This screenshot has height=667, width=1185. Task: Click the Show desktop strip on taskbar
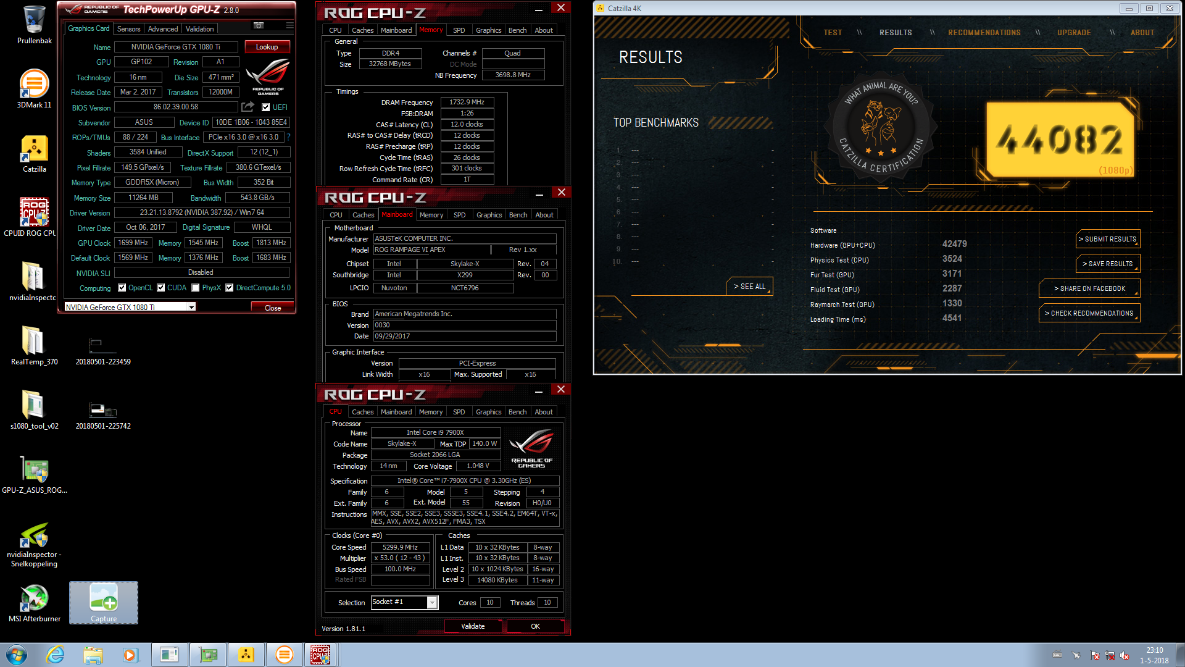(x=1181, y=655)
